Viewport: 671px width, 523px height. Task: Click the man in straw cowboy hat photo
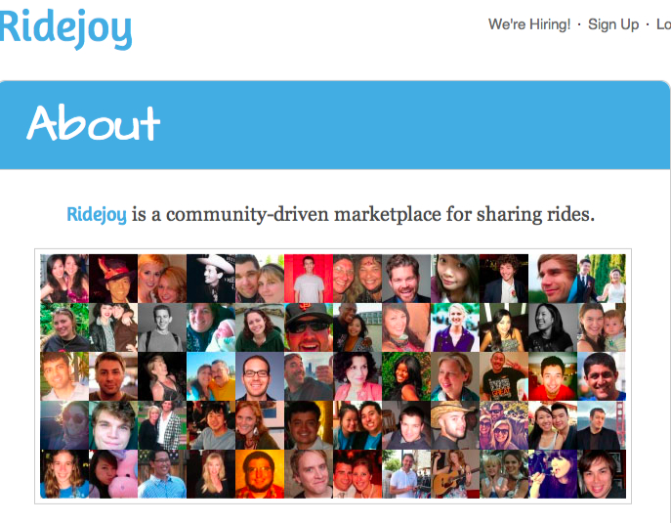click(x=455, y=425)
